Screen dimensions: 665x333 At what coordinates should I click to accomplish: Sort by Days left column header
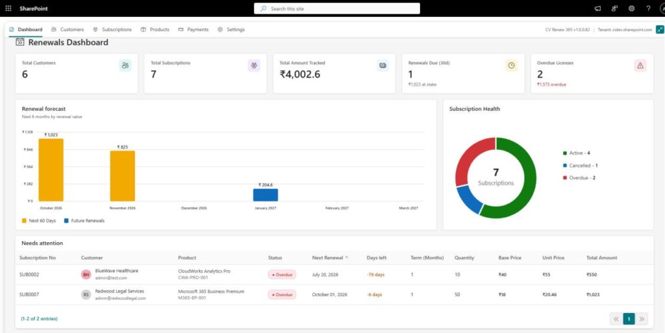(x=377, y=258)
